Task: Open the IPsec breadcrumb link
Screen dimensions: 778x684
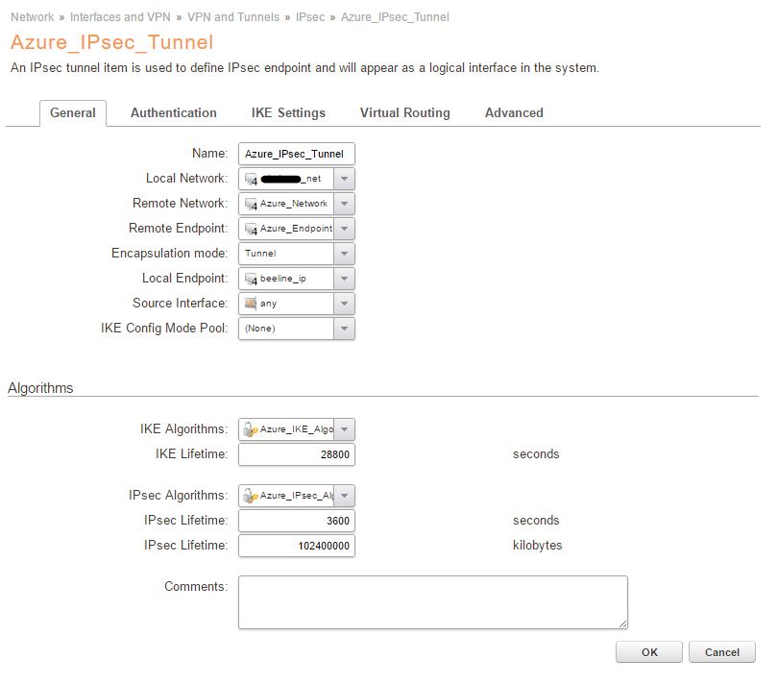Action: coord(310,17)
